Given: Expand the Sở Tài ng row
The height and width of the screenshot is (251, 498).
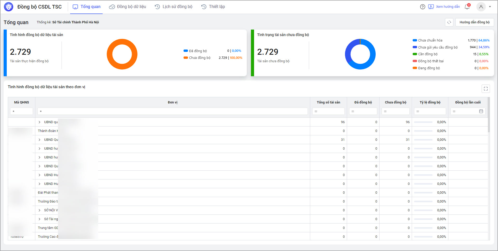Looking at the screenshot, I should tap(39, 219).
